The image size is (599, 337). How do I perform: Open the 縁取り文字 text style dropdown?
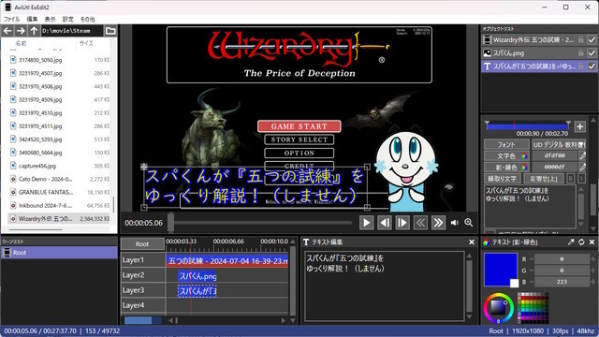tap(503, 179)
